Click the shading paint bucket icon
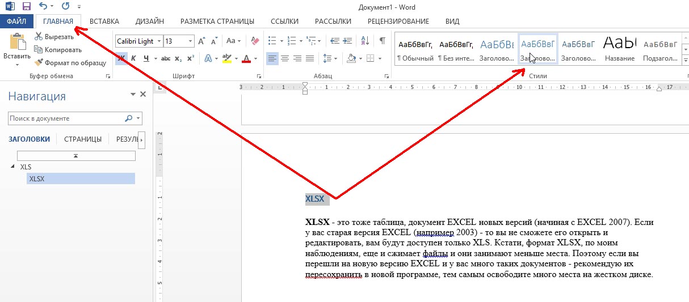The height and width of the screenshot is (302, 689). pos(351,58)
